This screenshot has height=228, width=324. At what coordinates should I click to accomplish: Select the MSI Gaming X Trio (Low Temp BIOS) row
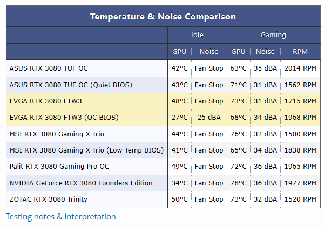click(86, 150)
